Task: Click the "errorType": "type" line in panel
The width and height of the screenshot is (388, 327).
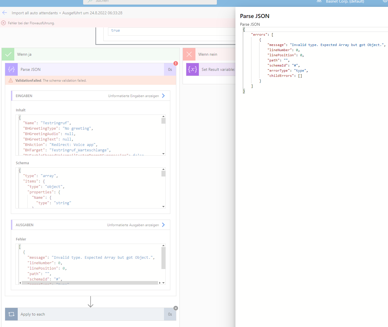Action: [x=287, y=71]
